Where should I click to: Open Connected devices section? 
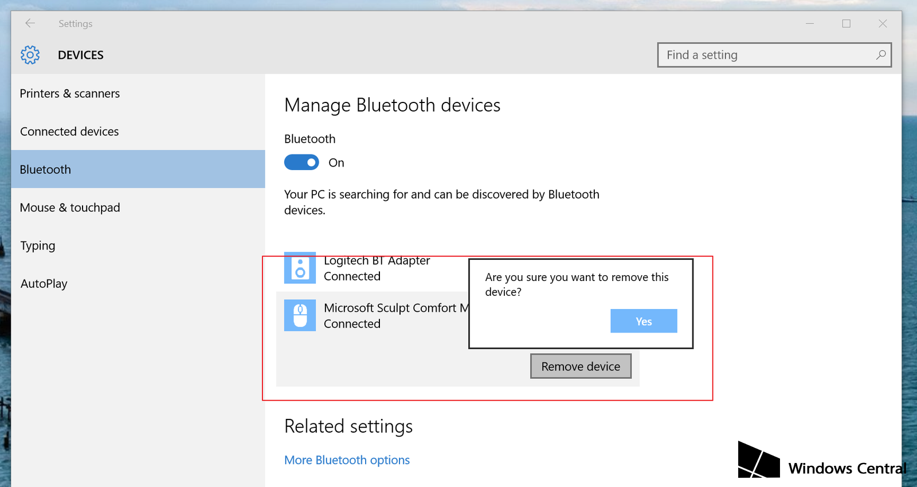coord(138,132)
